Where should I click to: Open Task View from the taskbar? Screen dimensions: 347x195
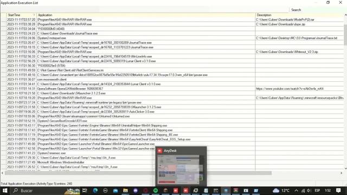click(85, 190)
